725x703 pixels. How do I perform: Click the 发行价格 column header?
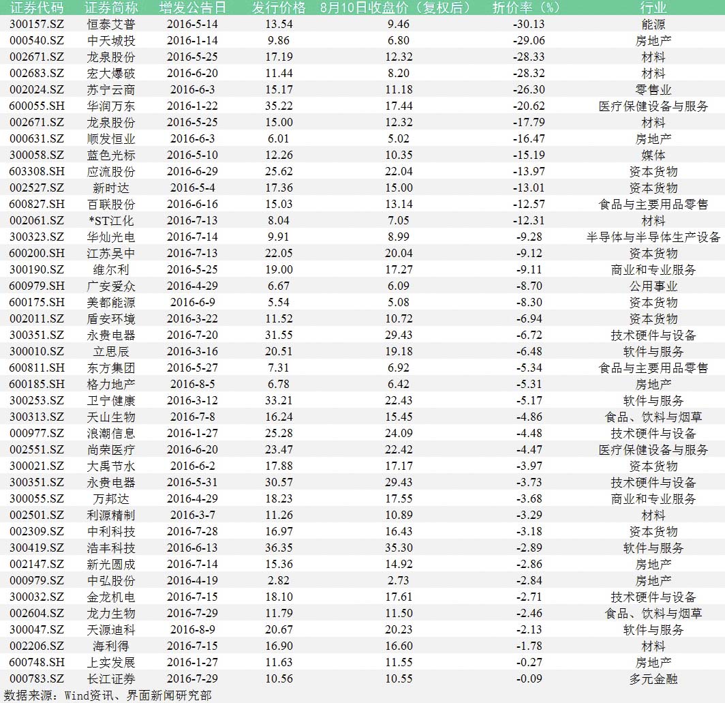click(279, 8)
